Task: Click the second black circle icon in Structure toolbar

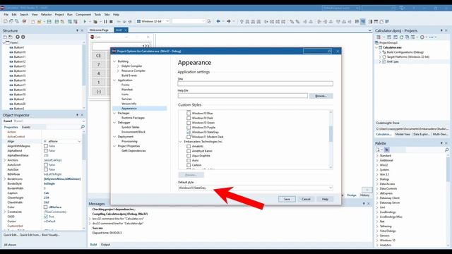Action: 23,37
